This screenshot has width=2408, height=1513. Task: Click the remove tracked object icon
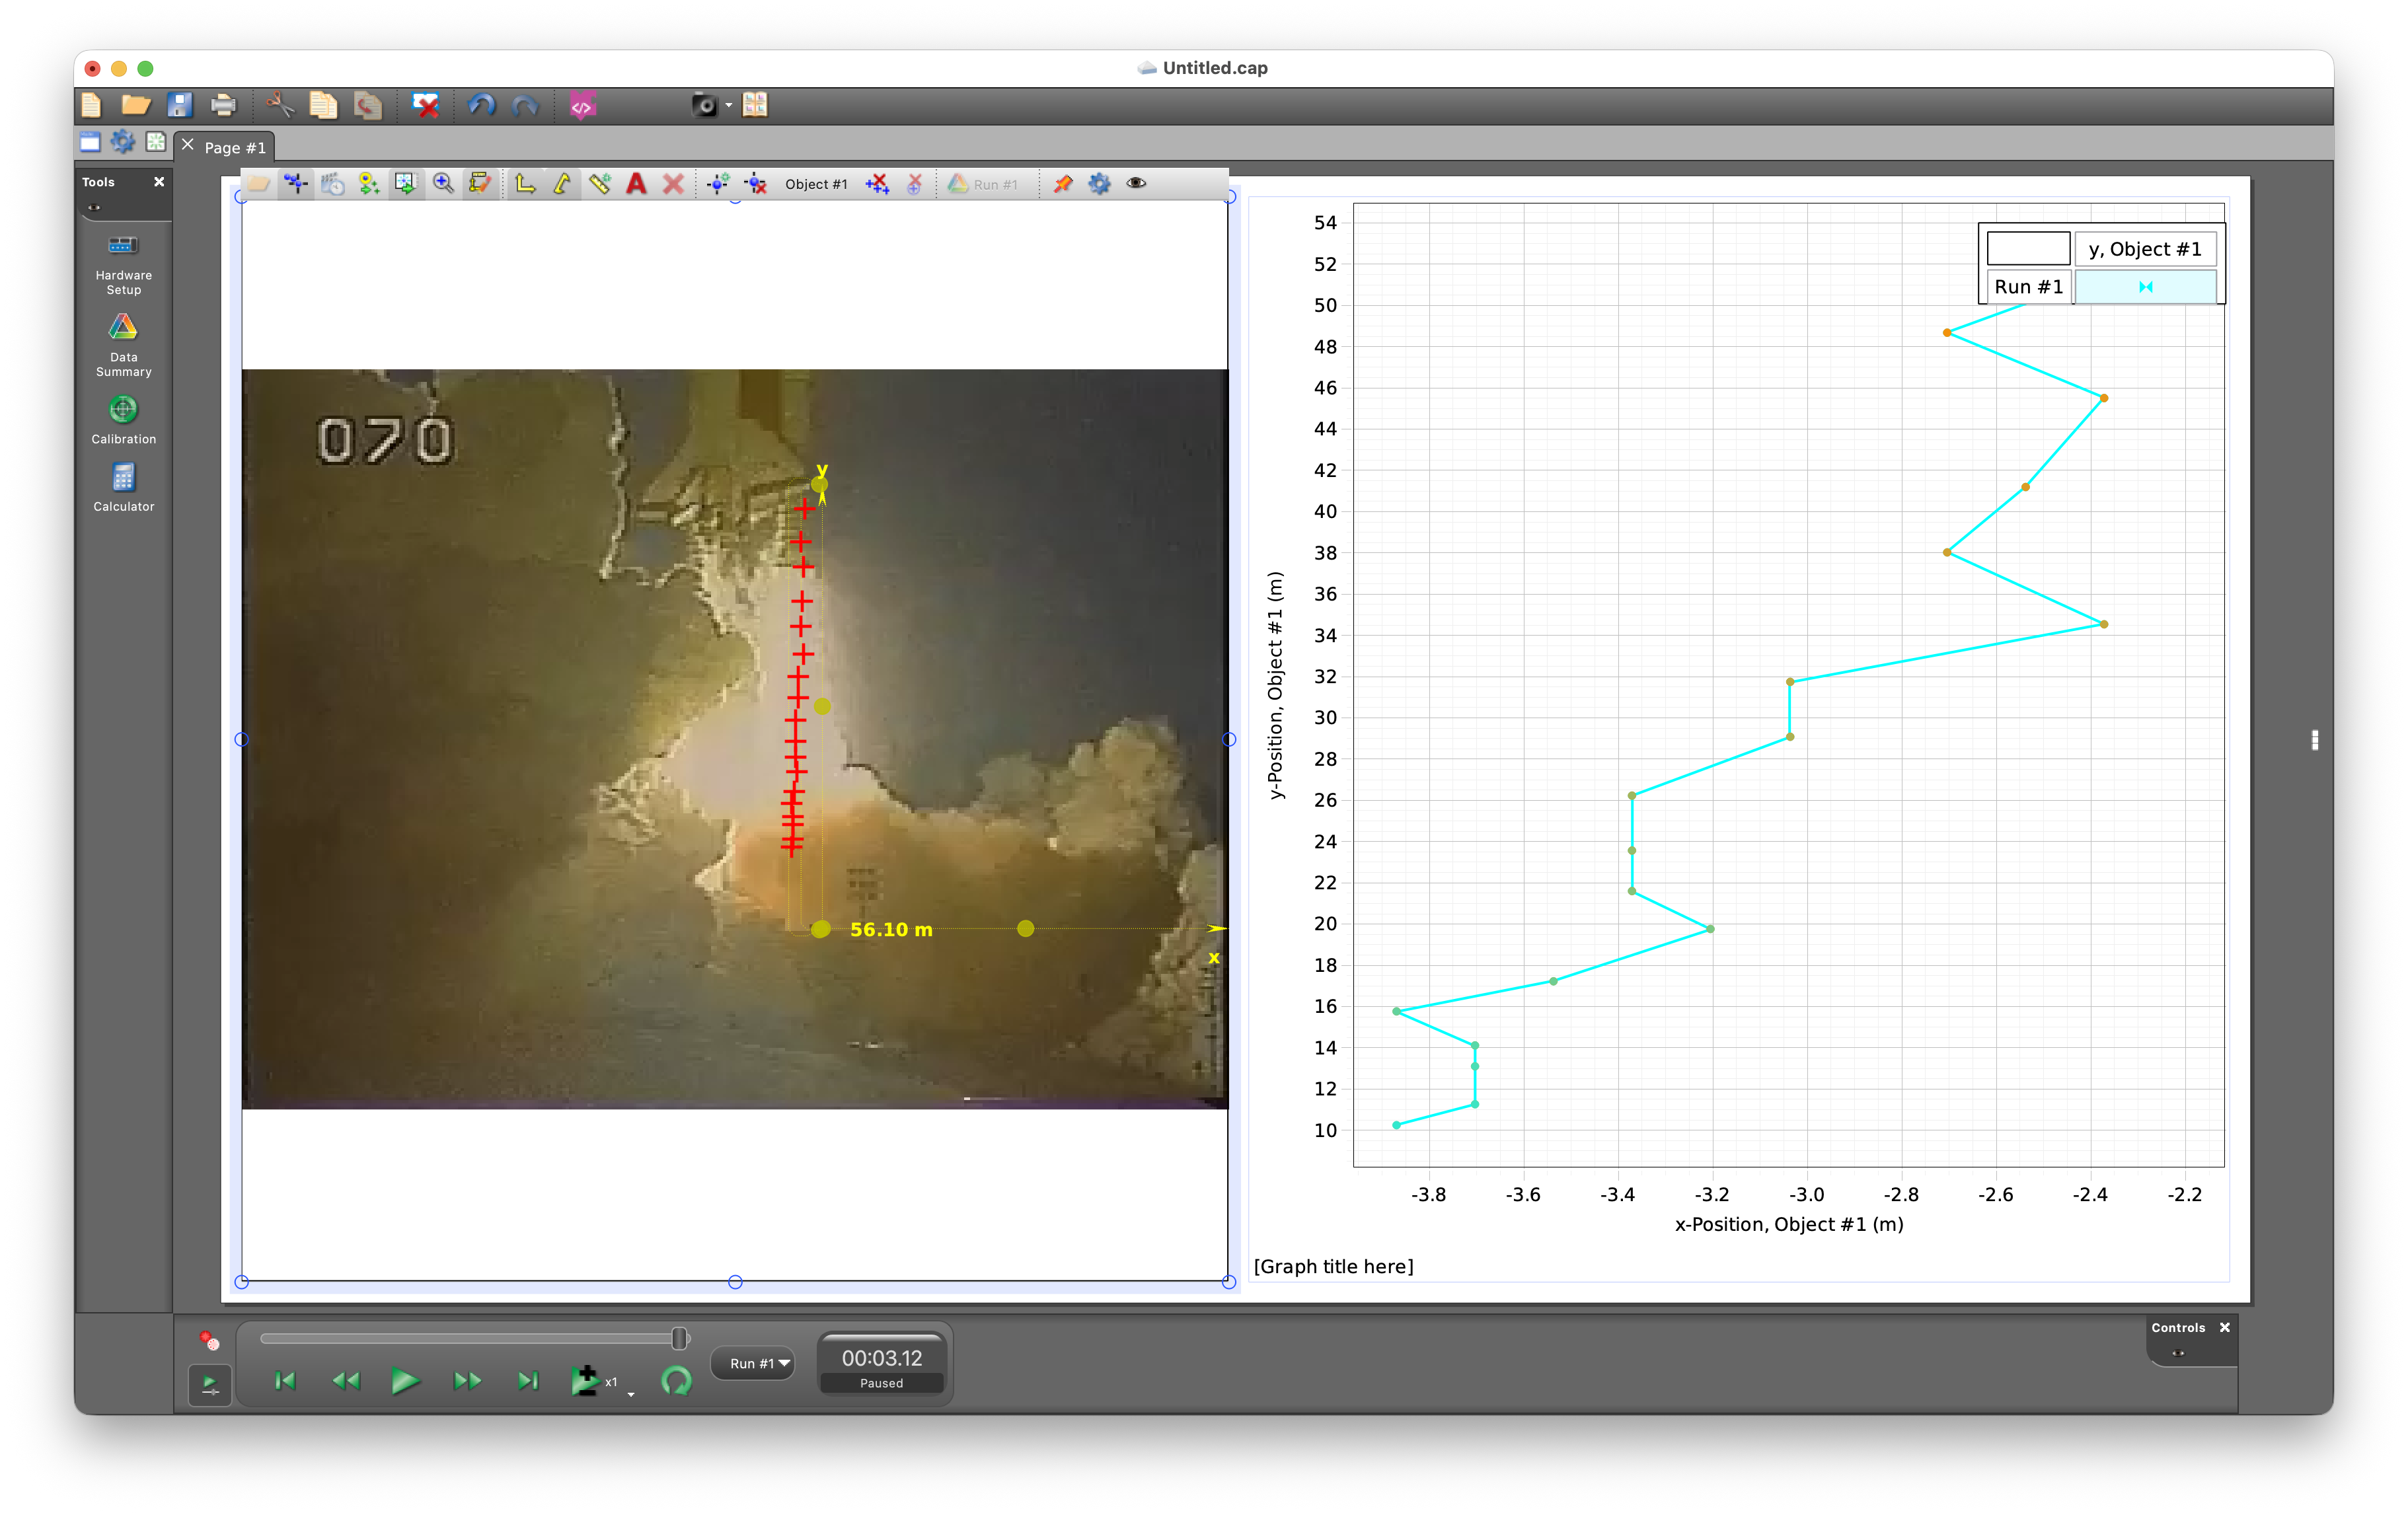click(756, 184)
